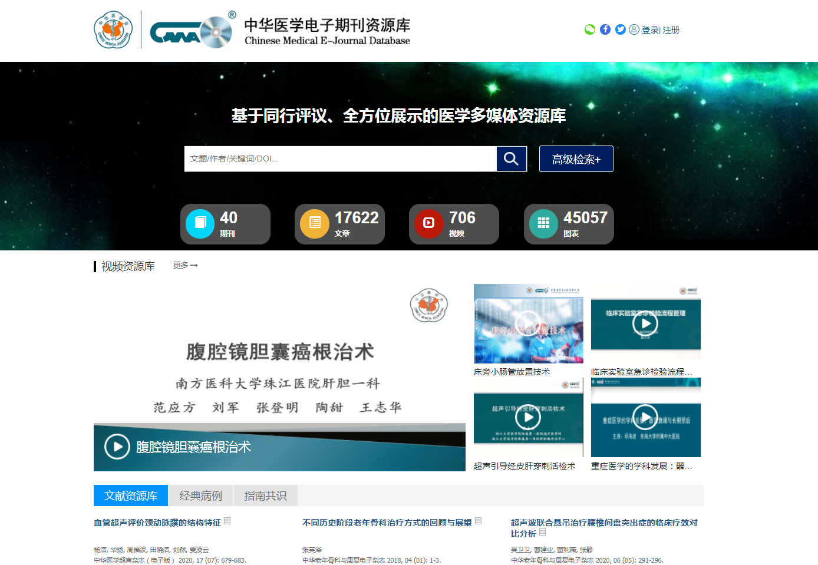Click the WeChat icon in header
Screen dimensions: 818x565
pyautogui.click(x=589, y=29)
